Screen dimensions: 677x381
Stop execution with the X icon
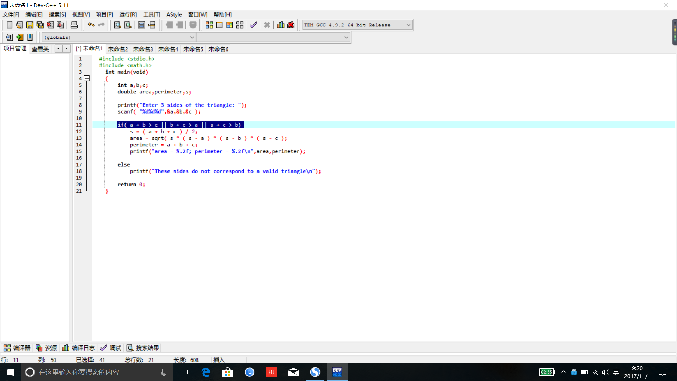tap(267, 25)
